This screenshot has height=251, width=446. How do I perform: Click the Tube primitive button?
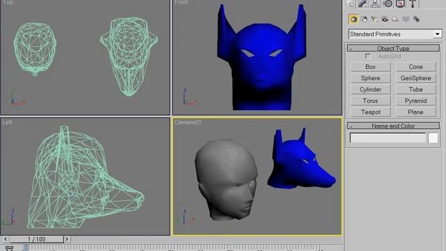click(415, 89)
